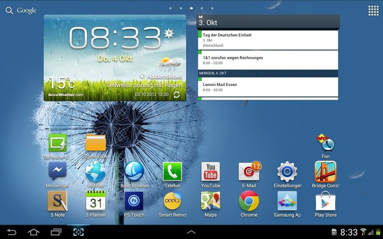
Task: Open the AccuWeather.com link
Action: click(66, 95)
